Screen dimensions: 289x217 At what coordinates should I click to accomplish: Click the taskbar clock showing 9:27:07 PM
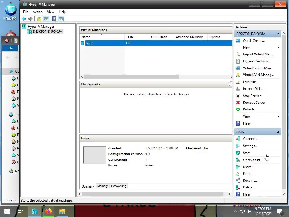tap(263, 209)
